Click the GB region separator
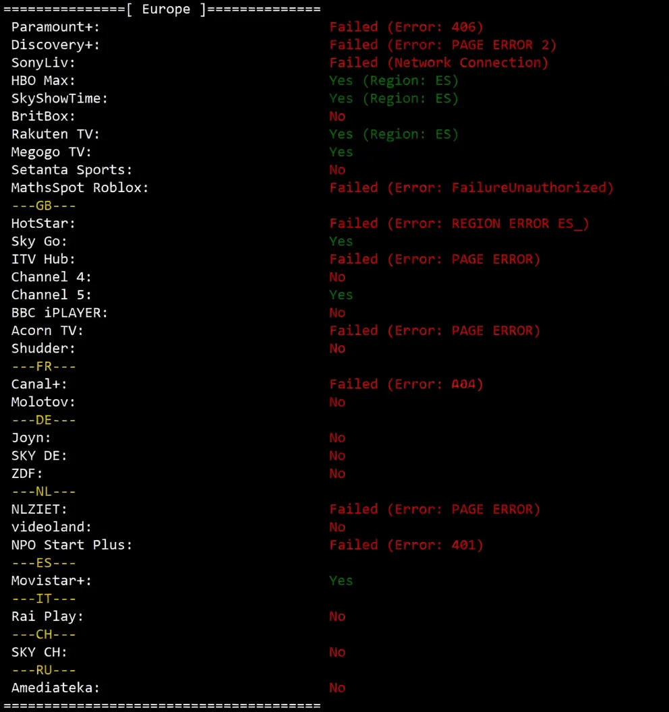Image resolution: width=669 pixels, height=712 pixels. point(43,206)
